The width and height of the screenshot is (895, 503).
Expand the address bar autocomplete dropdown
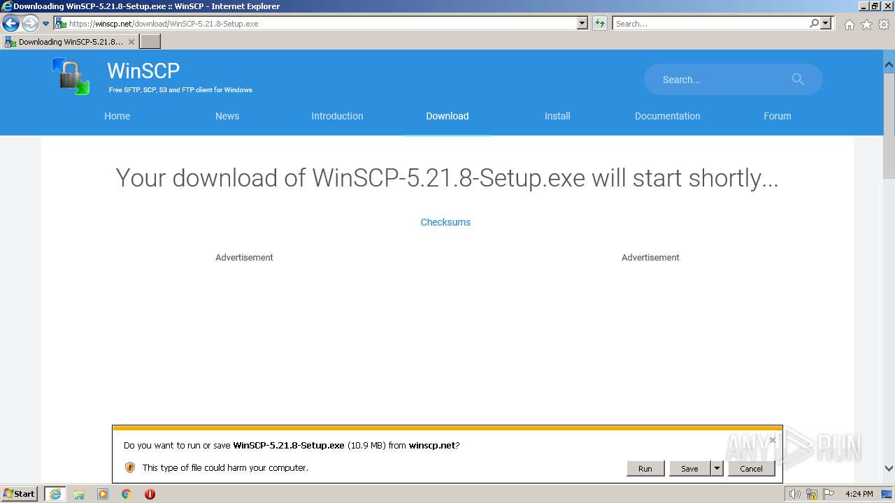coord(582,24)
